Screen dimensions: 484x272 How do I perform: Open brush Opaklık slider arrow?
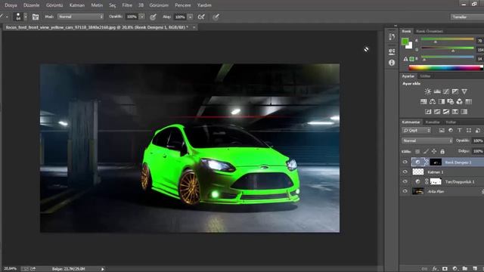142,17
